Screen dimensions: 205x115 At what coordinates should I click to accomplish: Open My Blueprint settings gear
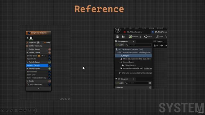[150, 83]
